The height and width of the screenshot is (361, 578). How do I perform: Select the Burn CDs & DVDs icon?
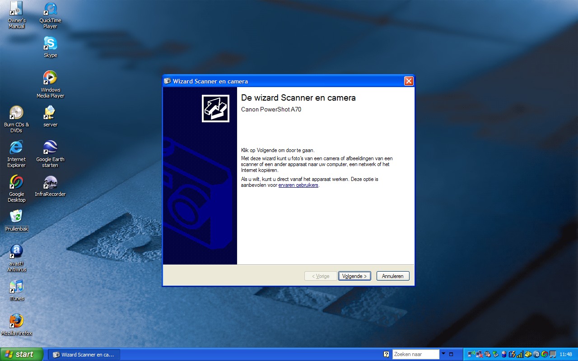(16, 119)
